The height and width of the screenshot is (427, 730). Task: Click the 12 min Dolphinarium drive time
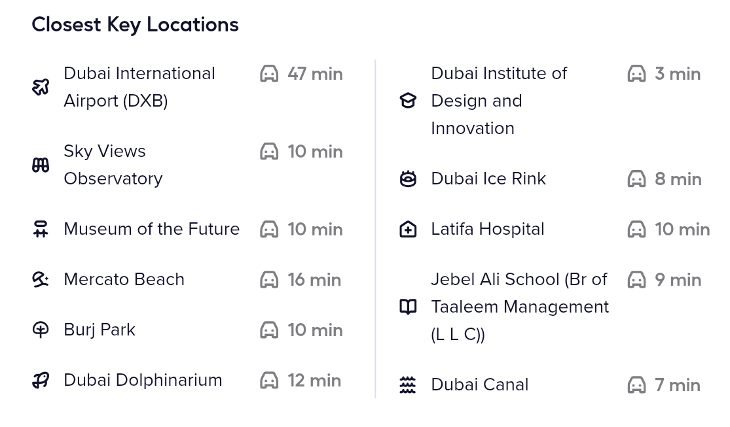pyautogui.click(x=314, y=380)
